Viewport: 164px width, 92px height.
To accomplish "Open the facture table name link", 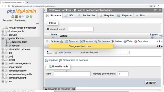I will pos(55,41).
